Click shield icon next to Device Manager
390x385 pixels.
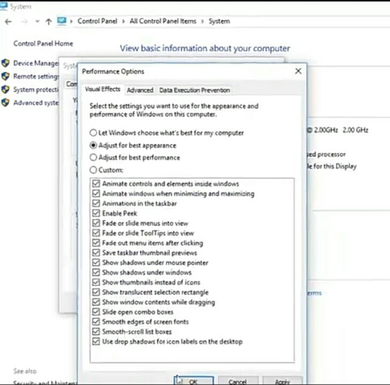click(5, 63)
